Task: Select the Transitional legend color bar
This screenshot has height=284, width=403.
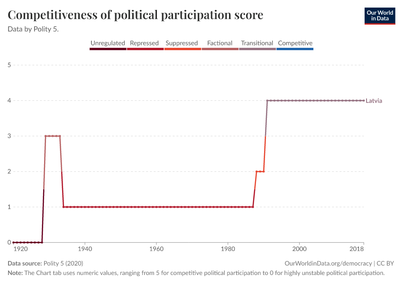Action: (257, 49)
